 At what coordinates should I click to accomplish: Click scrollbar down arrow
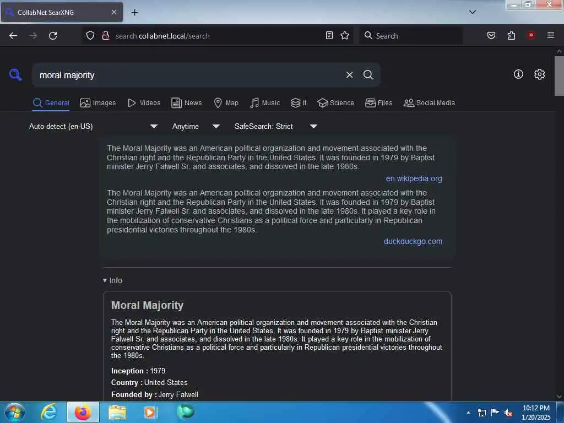(559, 397)
